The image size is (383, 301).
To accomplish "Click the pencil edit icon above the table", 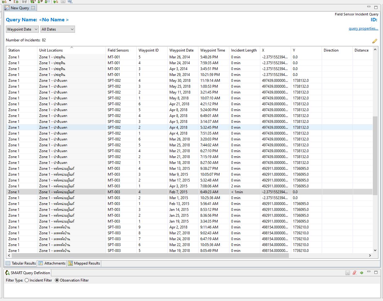I will coord(374,41).
